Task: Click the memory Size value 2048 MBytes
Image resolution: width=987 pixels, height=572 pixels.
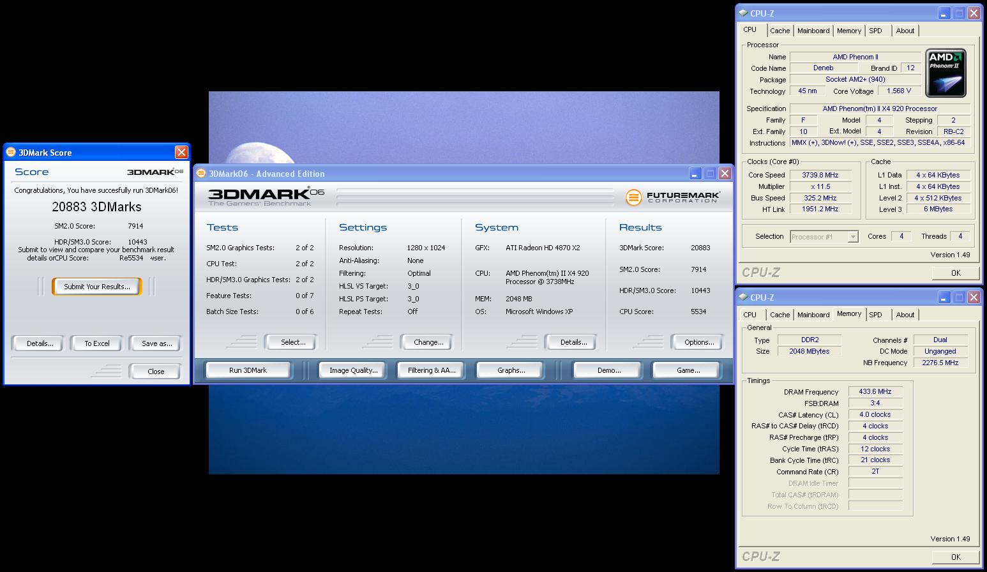Action: tap(809, 351)
